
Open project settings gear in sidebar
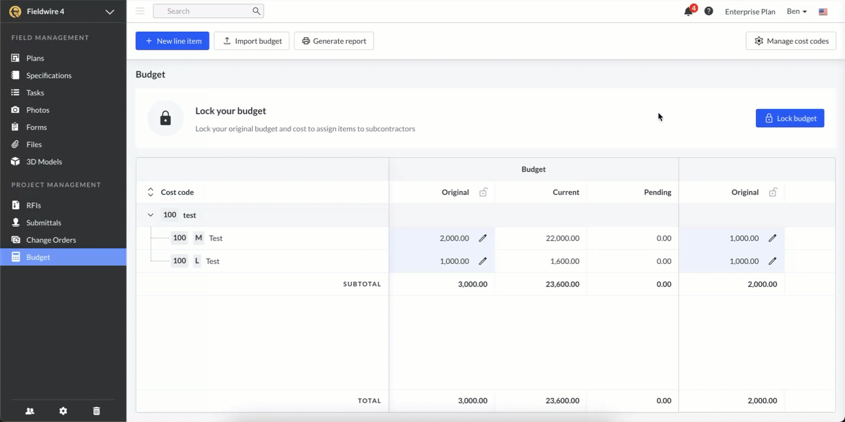click(x=63, y=411)
